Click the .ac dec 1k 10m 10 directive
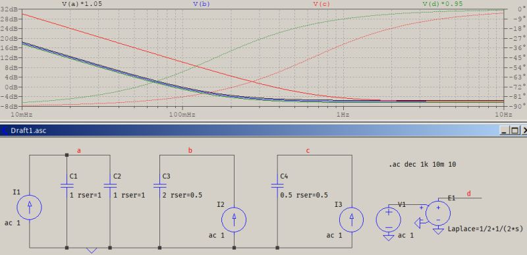527x255 pixels. [422, 165]
